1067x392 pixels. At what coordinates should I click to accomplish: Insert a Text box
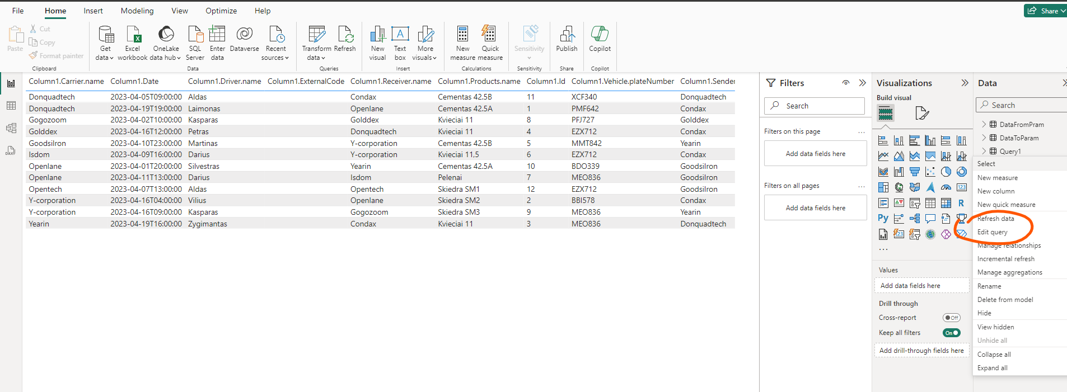[400, 42]
